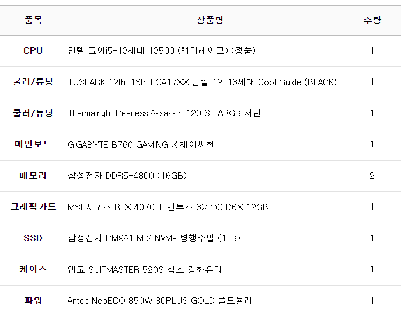Click the 메모리 category label
Viewport: 401px width, 316px height.
pyautogui.click(x=33, y=176)
